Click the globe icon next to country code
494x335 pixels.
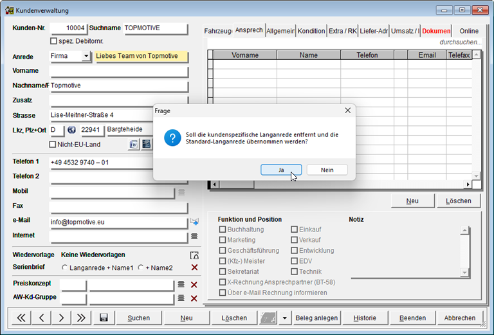click(71, 130)
